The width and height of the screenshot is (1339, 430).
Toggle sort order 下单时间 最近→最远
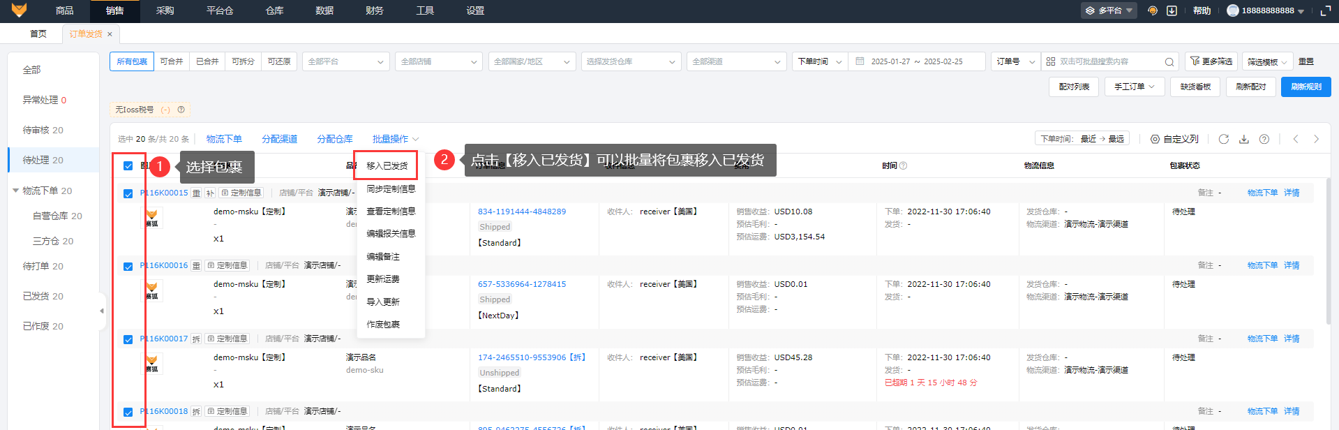1082,139
